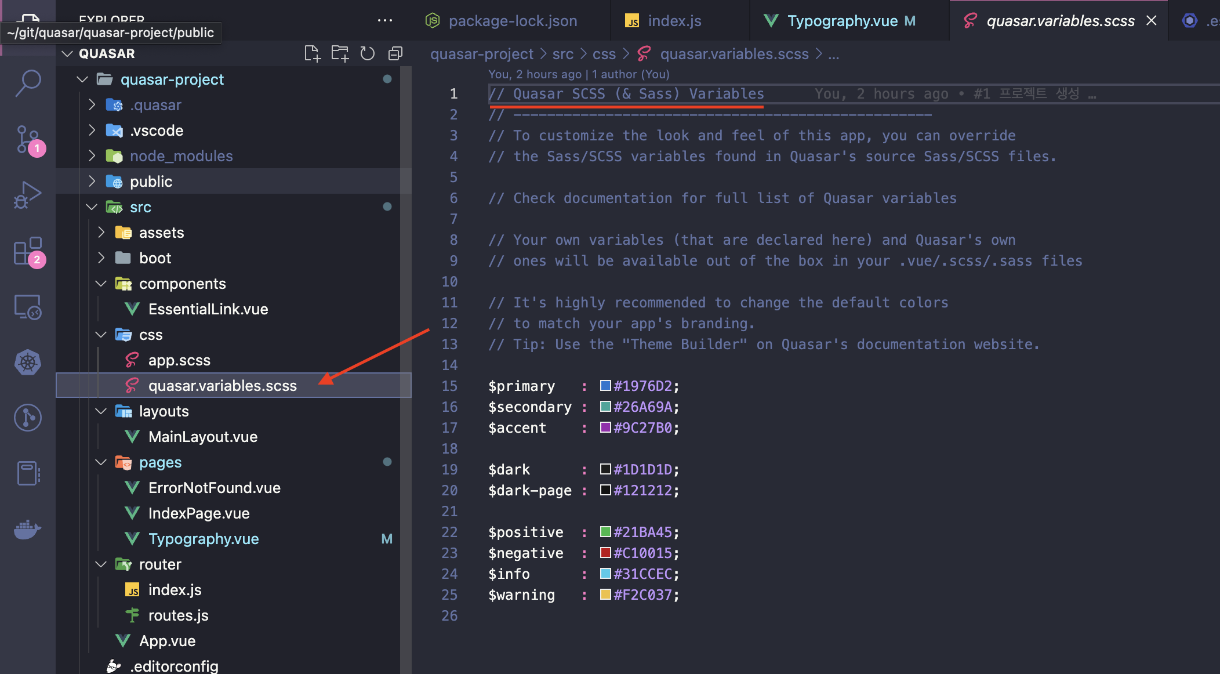Switch to the package-lock.json tab
The height and width of the screenshot is (674, 1220).
pos(513,21)
